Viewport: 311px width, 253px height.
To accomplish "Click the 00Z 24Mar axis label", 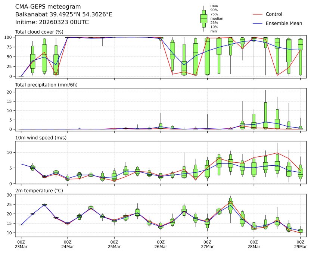I will [68, 244].
